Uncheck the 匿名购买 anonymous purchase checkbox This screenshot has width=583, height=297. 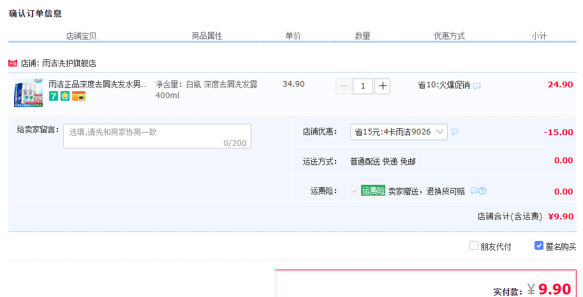539,245
